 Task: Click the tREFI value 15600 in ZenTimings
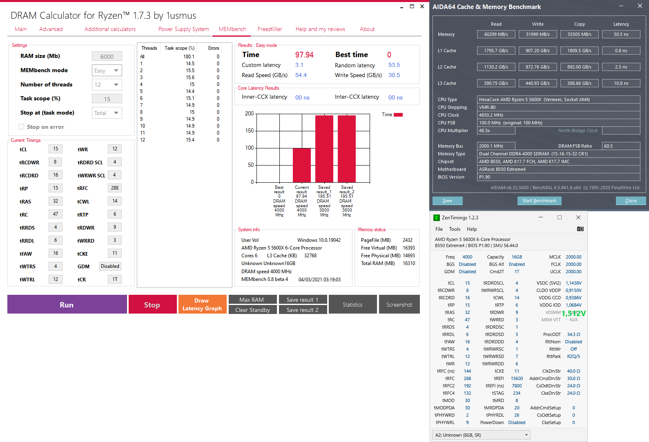point(517,378)
